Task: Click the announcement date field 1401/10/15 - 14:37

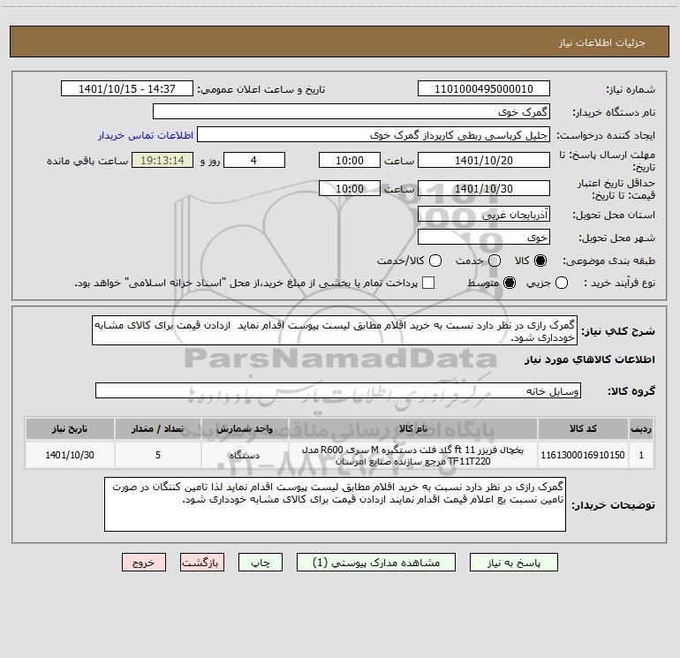Action: click(127, 88)
